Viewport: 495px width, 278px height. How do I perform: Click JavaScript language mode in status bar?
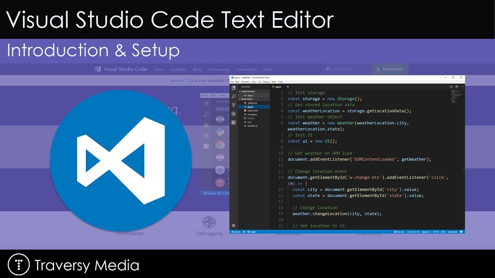452,232
